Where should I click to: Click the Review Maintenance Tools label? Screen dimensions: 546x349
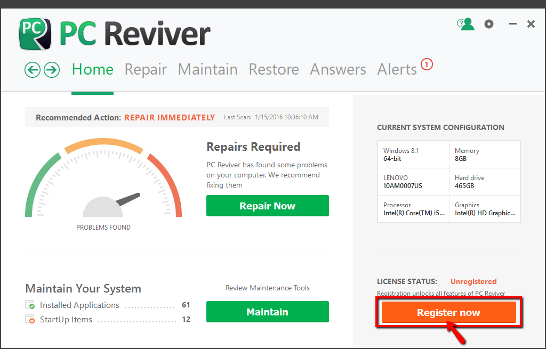pos(268,288)
